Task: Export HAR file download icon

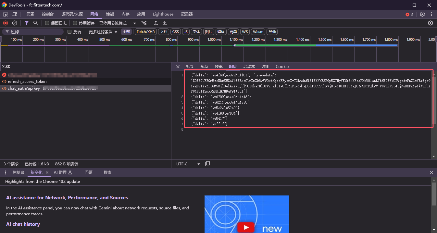Action: (165, 23)
